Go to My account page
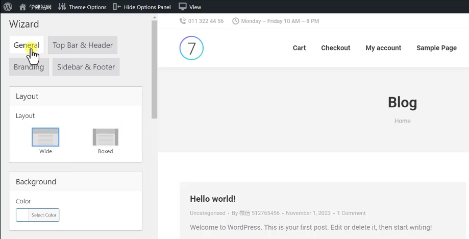Screen dimensions: 469x239 tap(383, 48)
